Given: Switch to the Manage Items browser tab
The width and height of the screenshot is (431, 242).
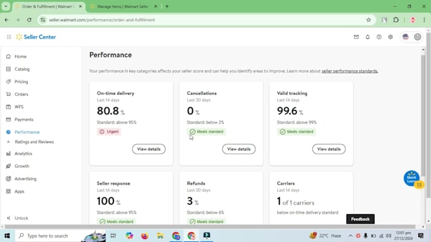Looking at the screenshot, I should (x=123, y=6).
